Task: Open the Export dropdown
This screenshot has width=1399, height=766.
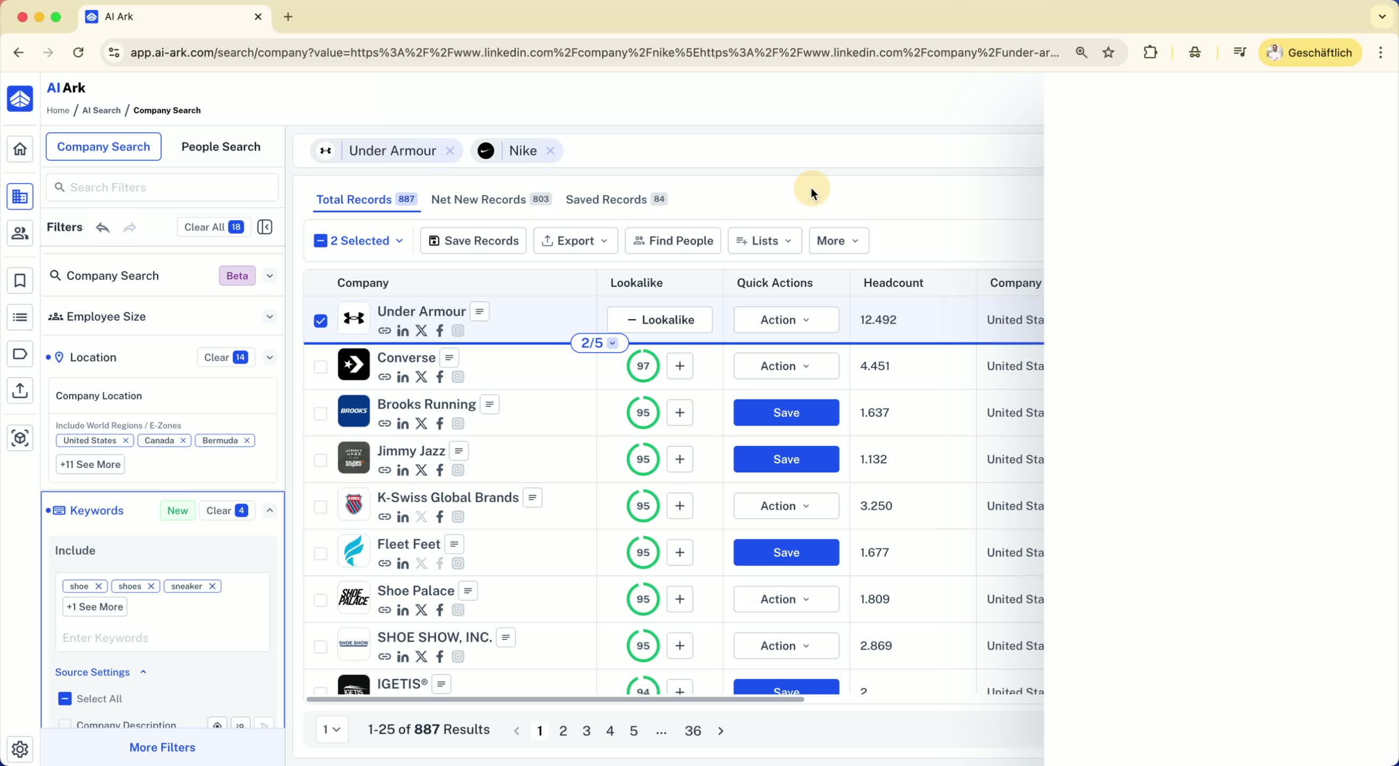Action: pyautogui.click(x=575, y=240)
